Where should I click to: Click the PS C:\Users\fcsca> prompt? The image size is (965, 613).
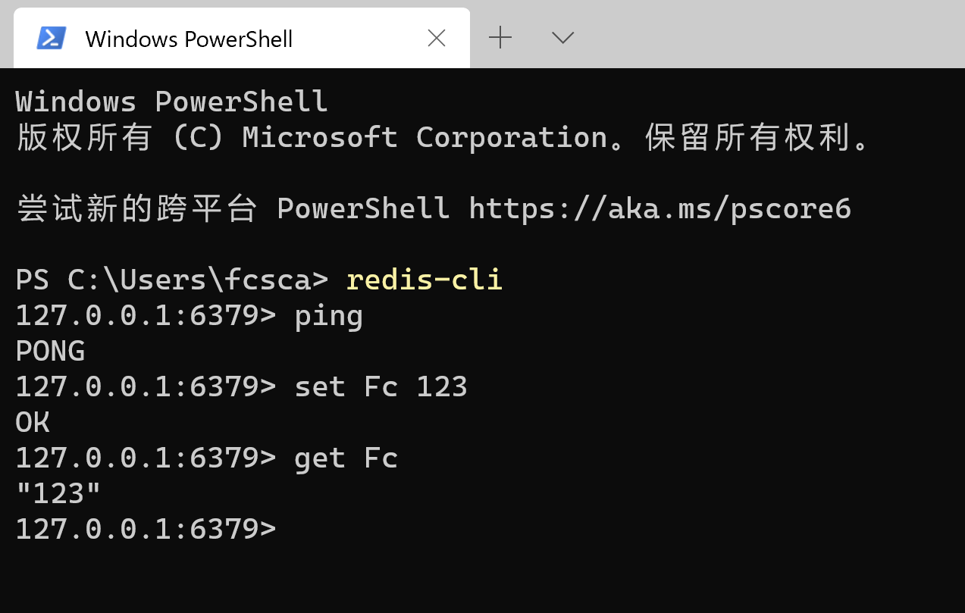(172, 280)
